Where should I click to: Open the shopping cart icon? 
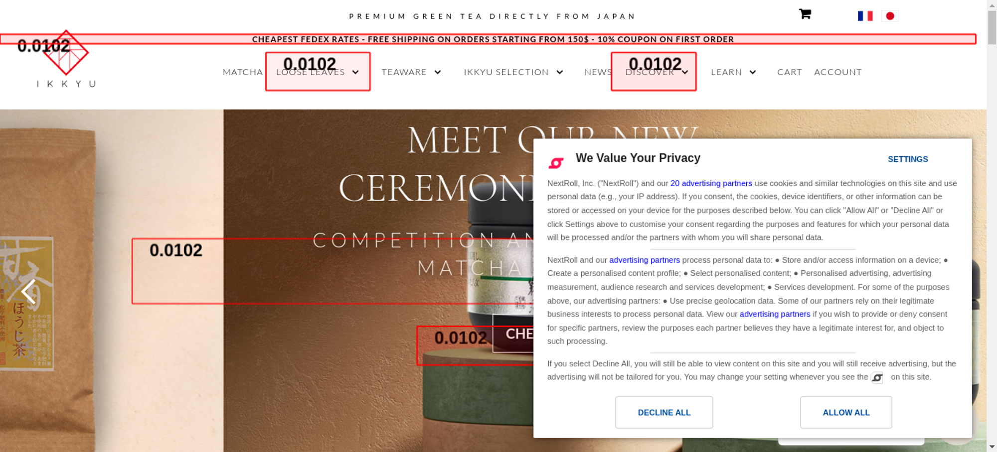(805, 14)
